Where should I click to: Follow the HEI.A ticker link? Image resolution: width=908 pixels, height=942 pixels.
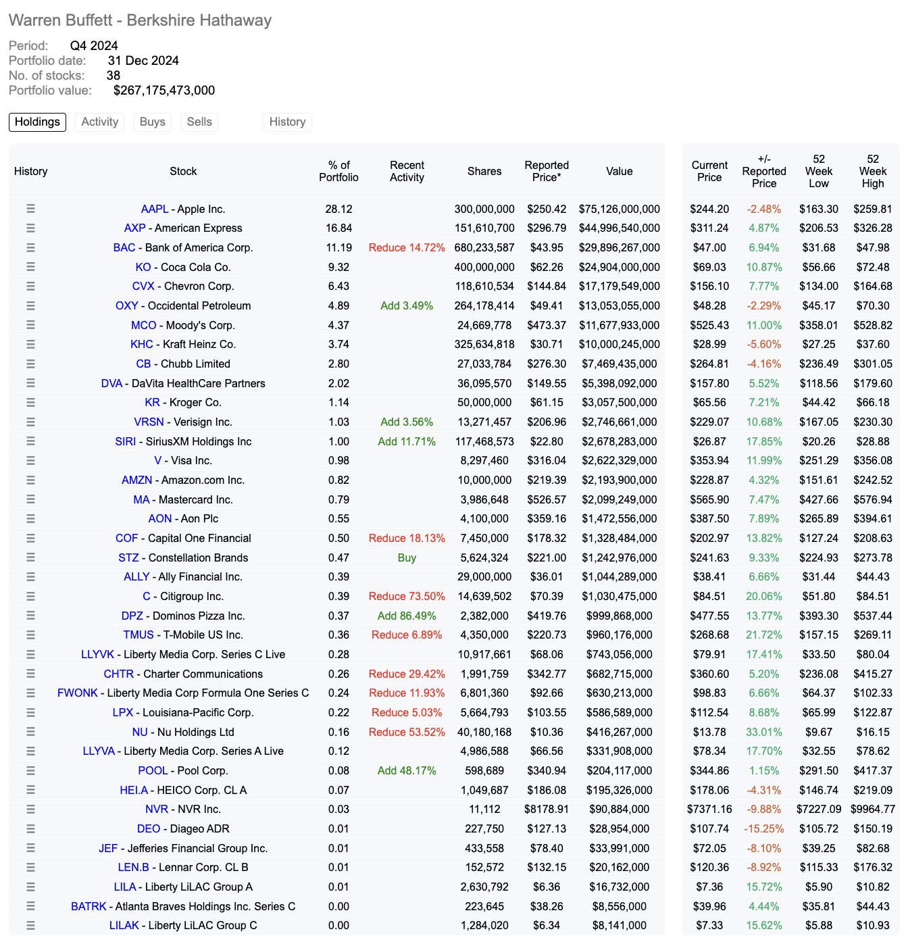click(x=134, y=791)
